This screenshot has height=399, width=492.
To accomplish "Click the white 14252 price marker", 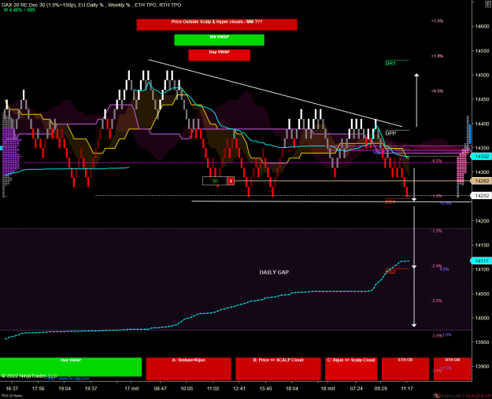I will tap(481, 195).
